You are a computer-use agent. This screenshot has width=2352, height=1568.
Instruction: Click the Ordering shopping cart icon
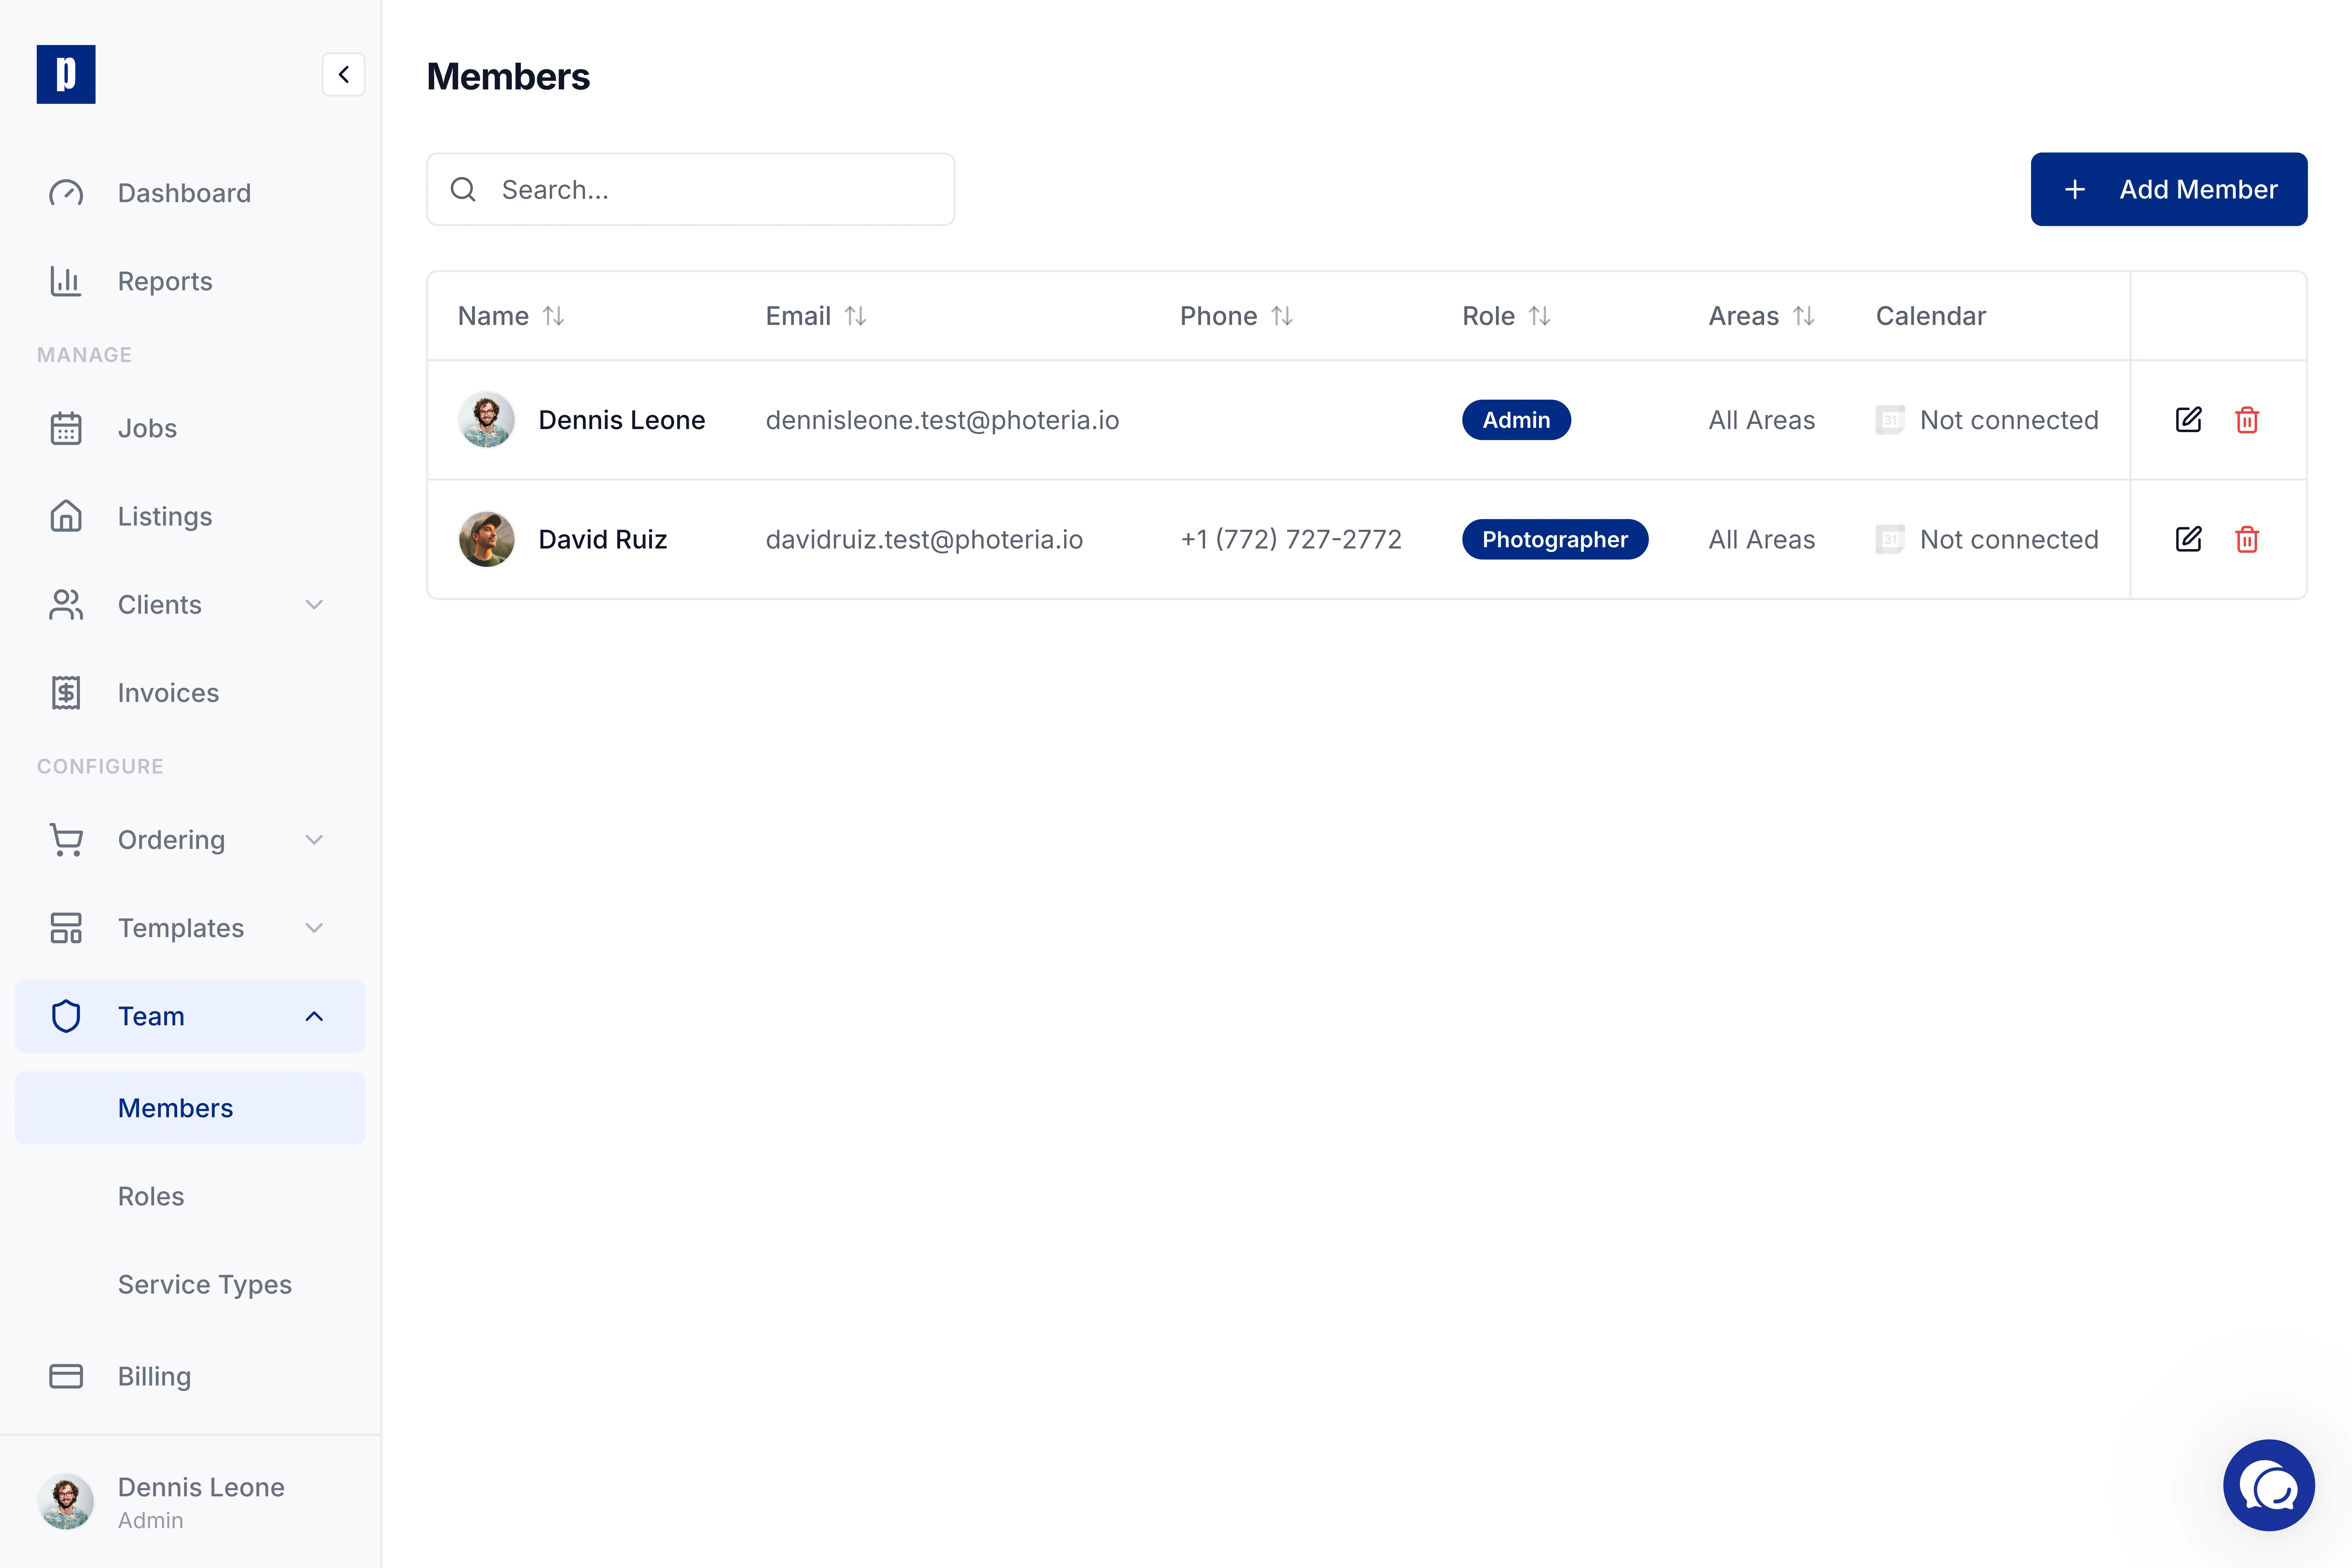66,840
